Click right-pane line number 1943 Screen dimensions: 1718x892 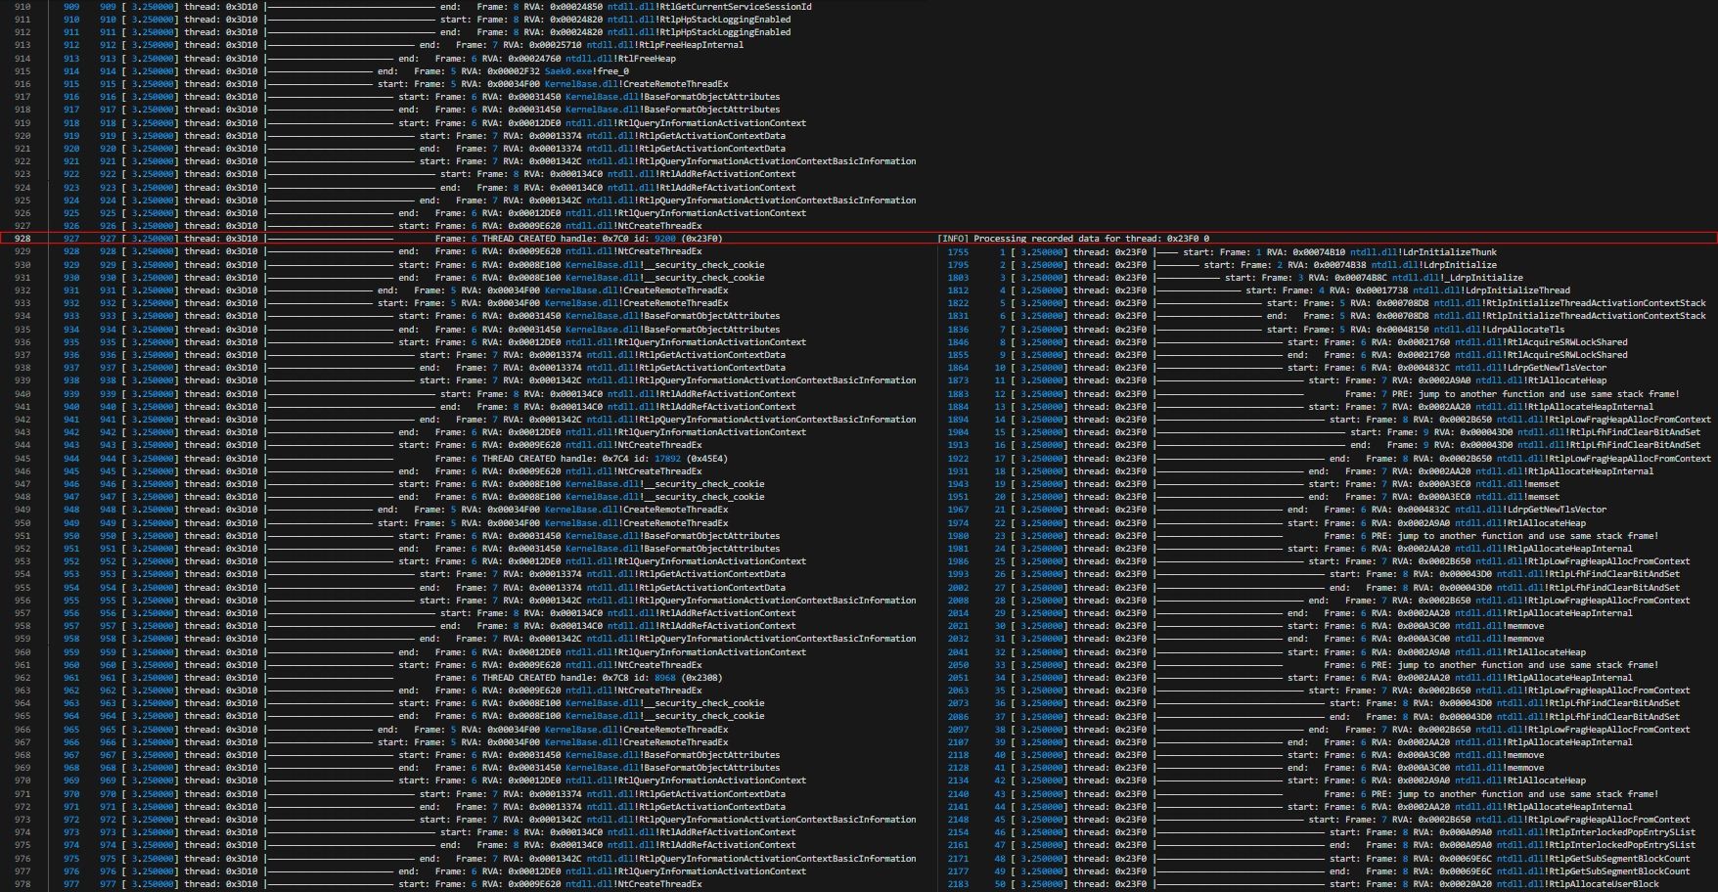[958, 484]
